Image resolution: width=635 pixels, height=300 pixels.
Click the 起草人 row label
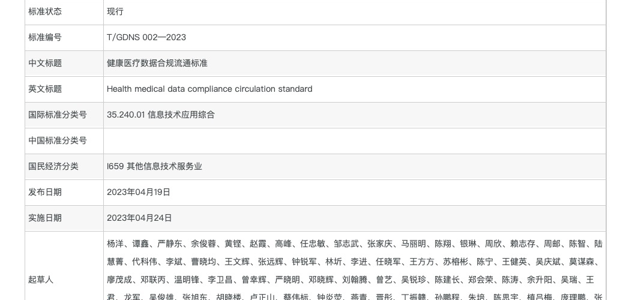click(41, 280)
